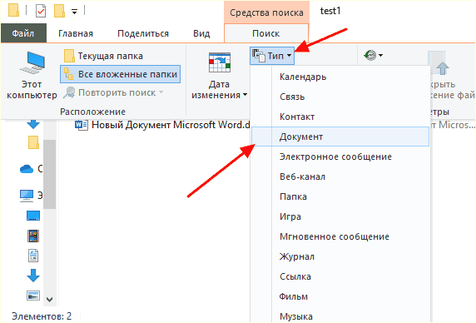This screenshot has width=476, height=323.
Task: Click navigation pane scrollbar thumb
Action: point(49,175)
